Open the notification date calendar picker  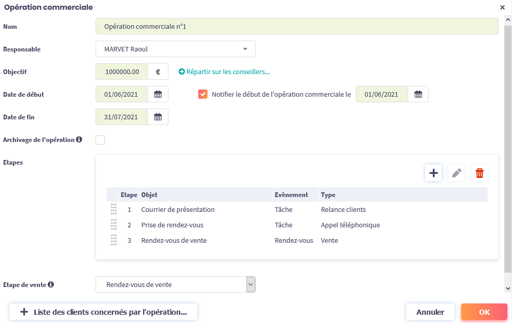tap(418, 94)
